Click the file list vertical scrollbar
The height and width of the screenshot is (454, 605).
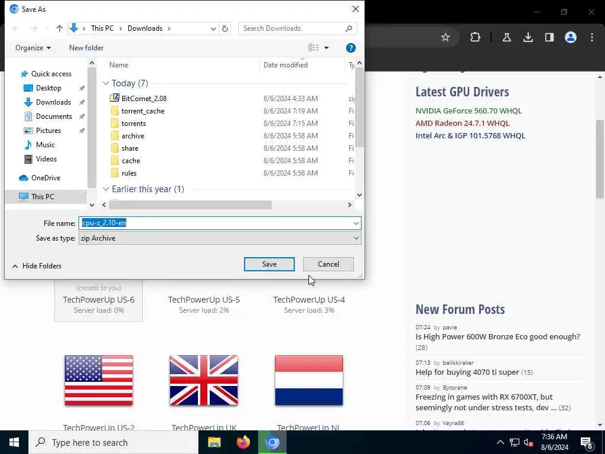click(x=359, y=108)
